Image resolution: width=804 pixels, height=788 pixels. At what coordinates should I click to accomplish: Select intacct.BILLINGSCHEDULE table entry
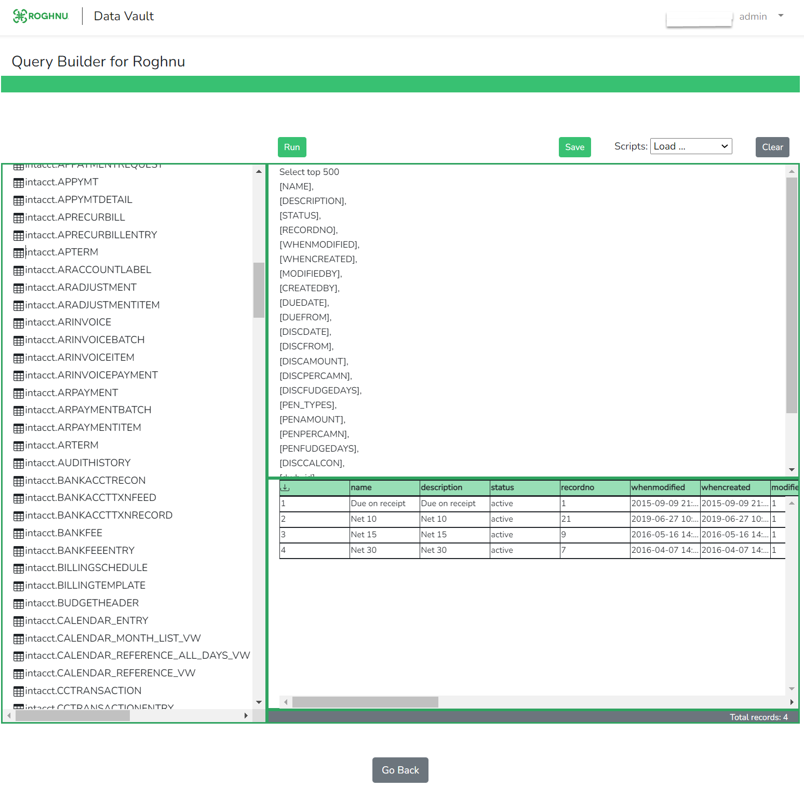point(86,568)
